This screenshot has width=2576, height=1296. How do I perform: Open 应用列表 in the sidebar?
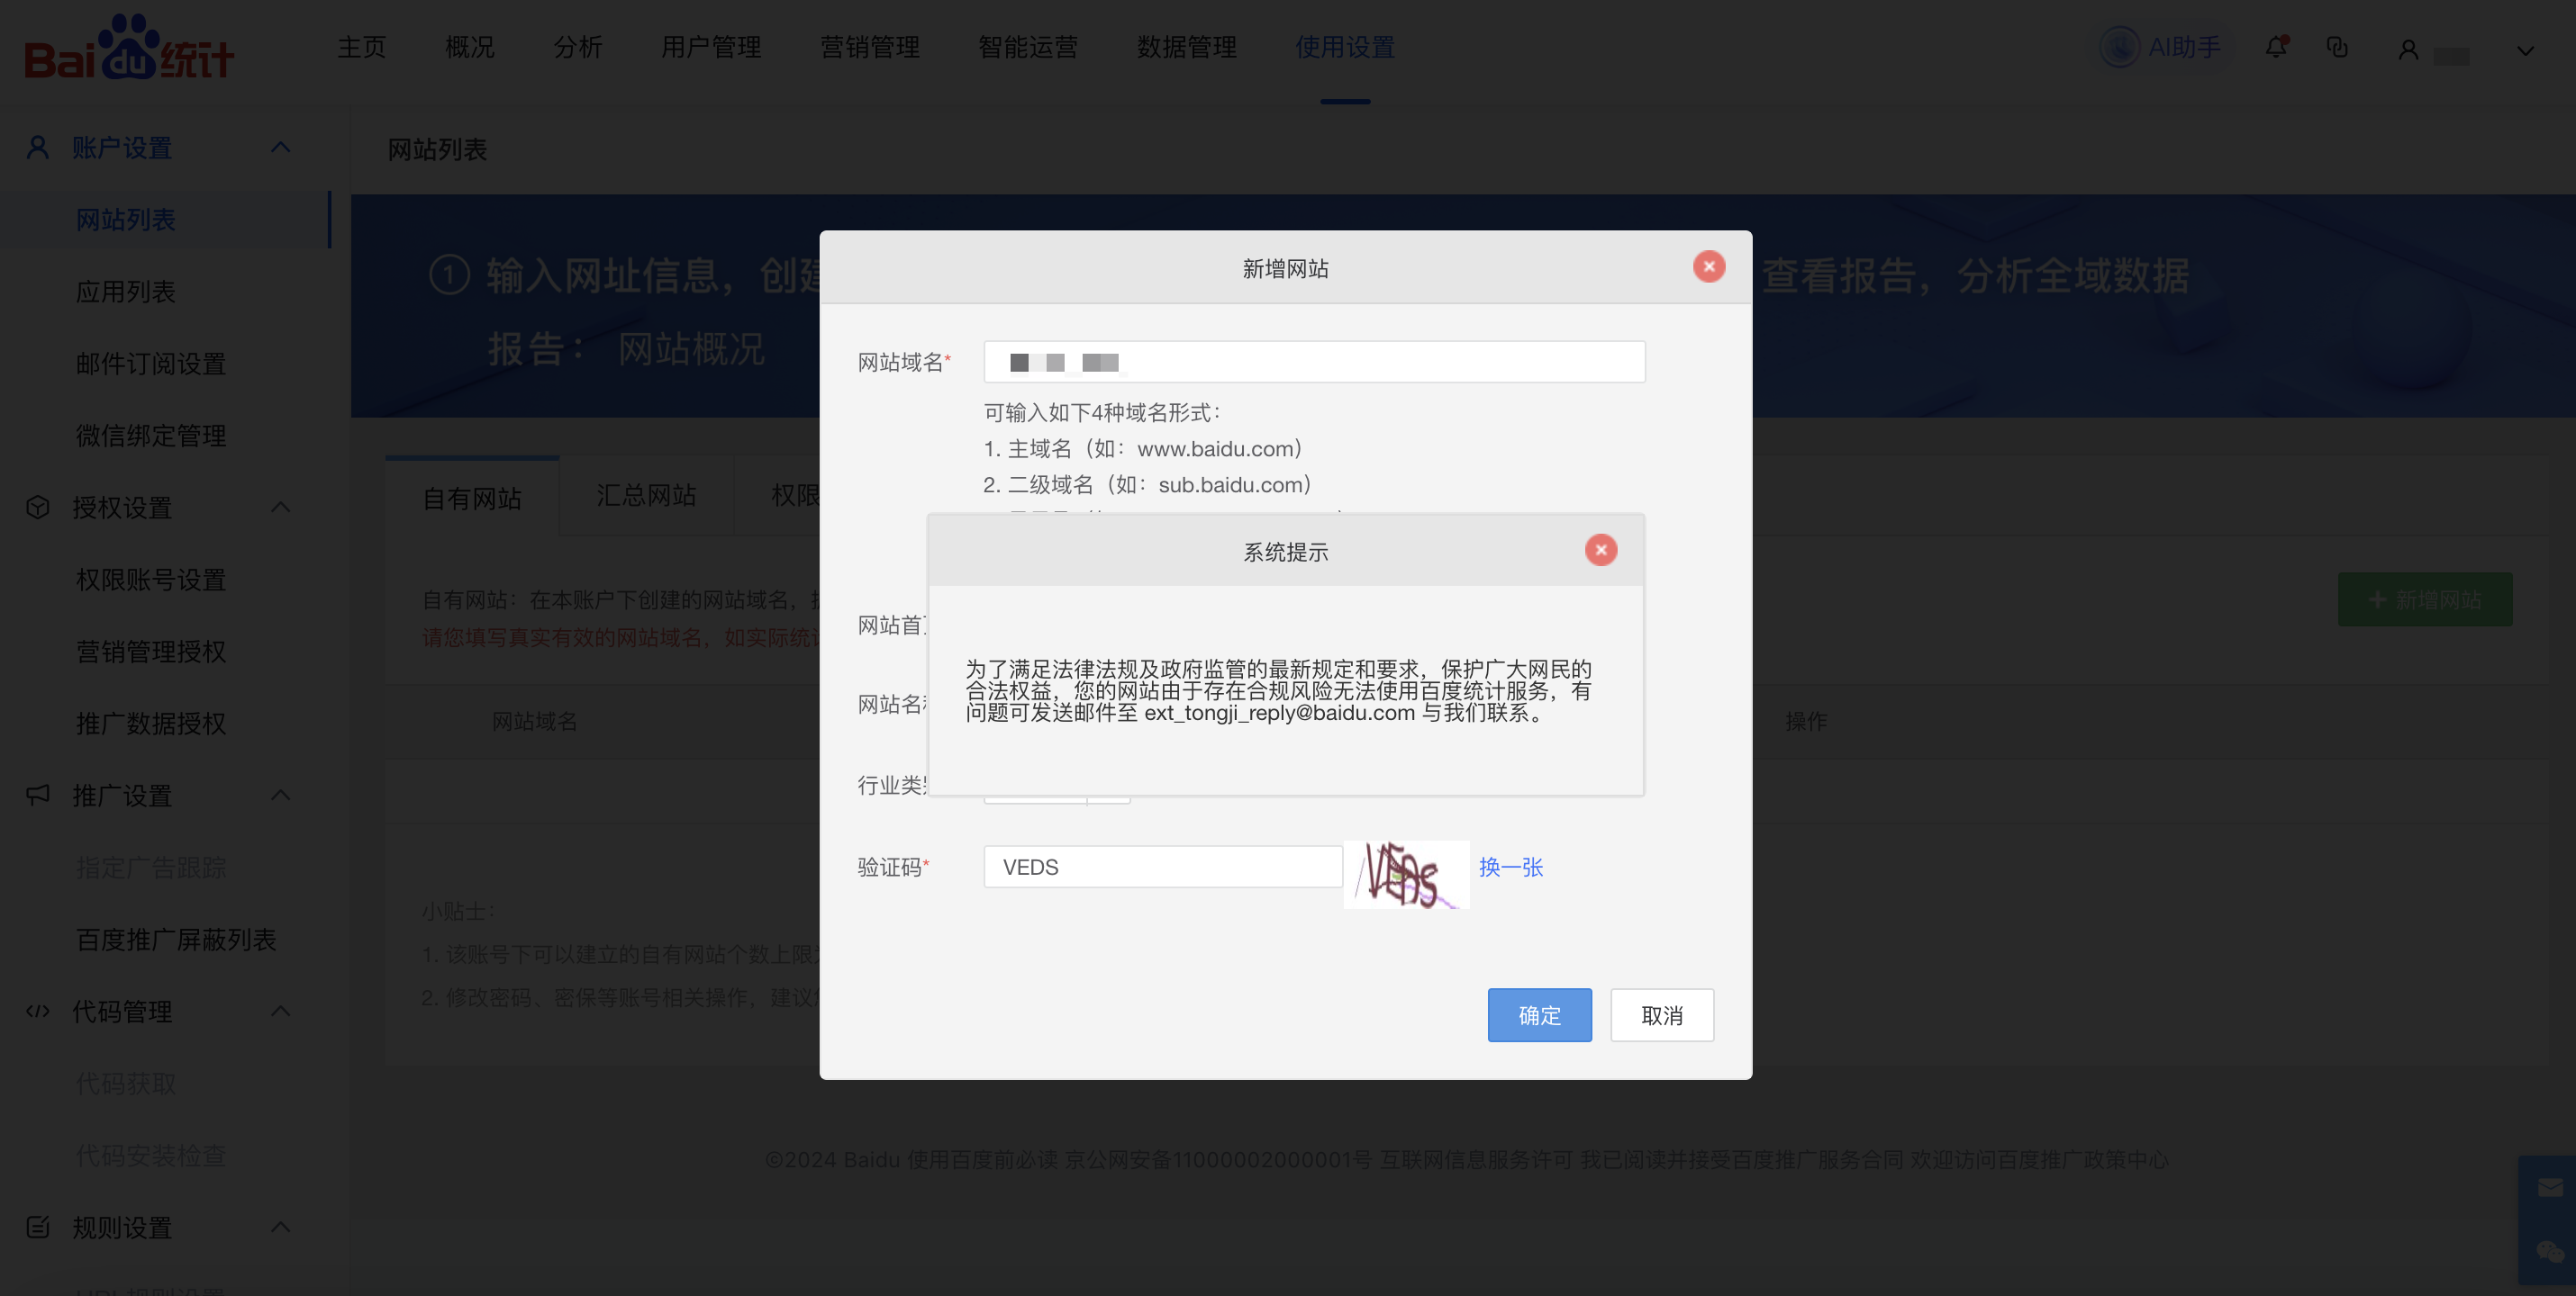click(x=126, y=291)
